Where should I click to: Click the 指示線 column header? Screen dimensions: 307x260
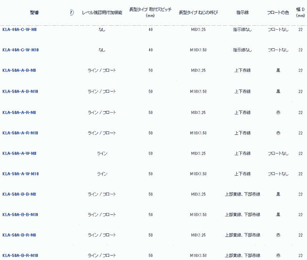(242, 12)
